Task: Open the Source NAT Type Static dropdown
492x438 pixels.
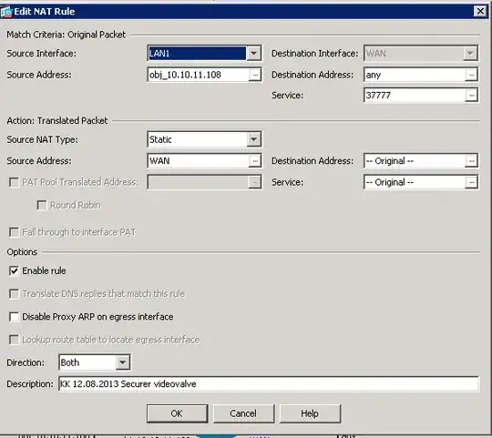Action: coord(253,139)
